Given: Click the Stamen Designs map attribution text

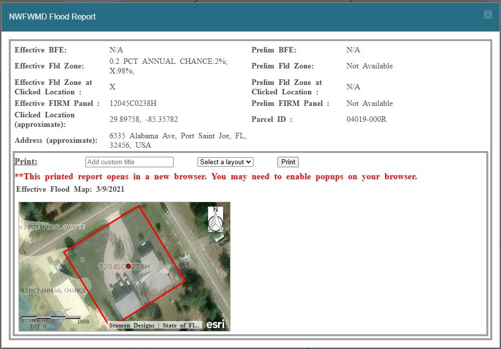Looking at the screenshot, I should pyautogui.click(x=132, y=325).
